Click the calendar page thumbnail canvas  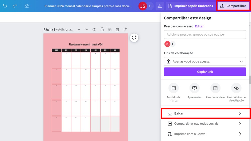pyautogui.click(x=86, y=87)
